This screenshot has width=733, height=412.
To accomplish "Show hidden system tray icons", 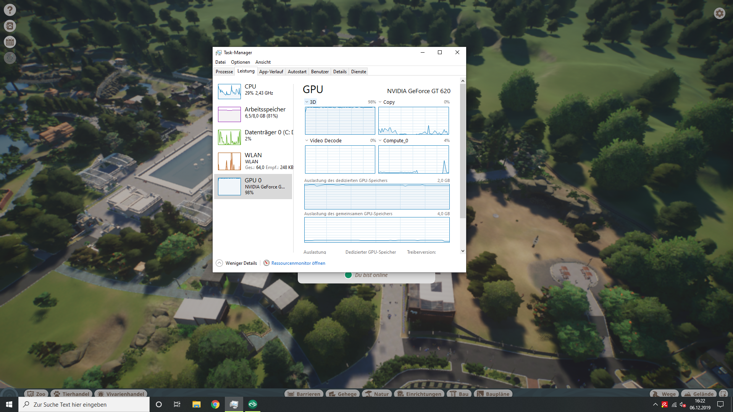I will [x=656, y=404].
